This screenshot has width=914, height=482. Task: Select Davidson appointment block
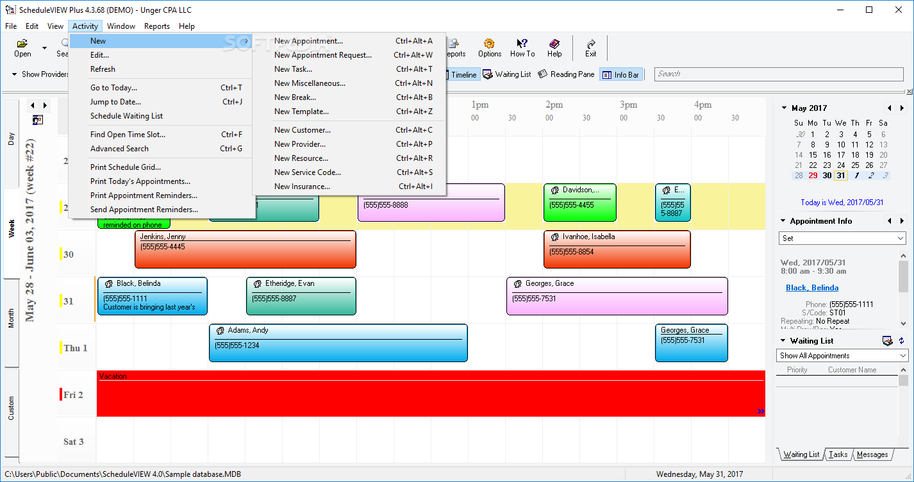click(579, 203)
